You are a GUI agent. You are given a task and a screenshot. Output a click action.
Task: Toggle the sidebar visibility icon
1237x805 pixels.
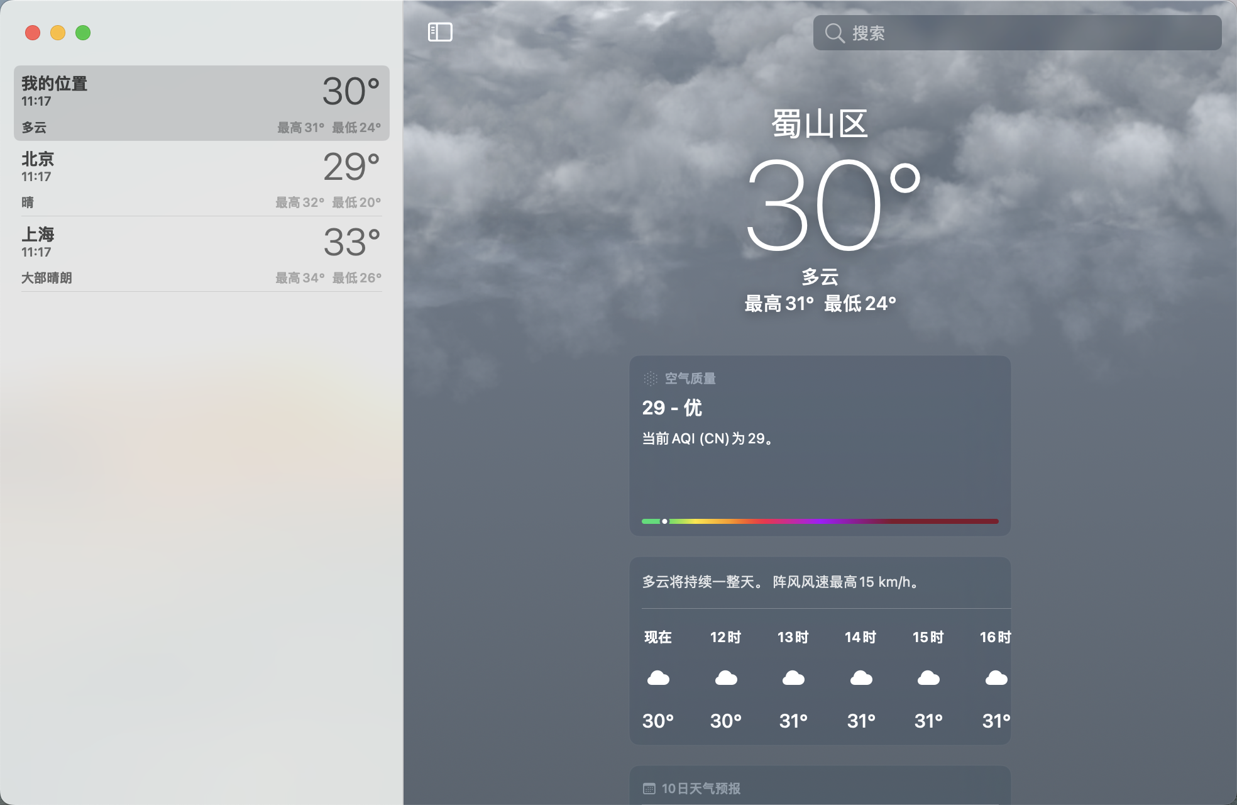click(x=440, y=32)
